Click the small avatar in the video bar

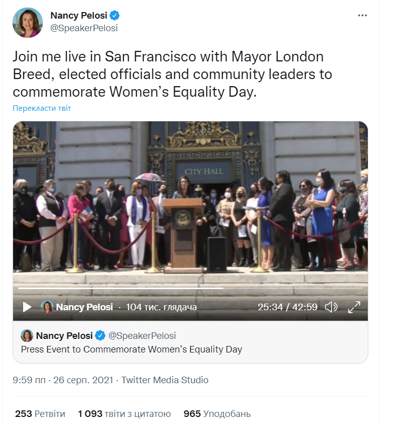pos(47,307)
